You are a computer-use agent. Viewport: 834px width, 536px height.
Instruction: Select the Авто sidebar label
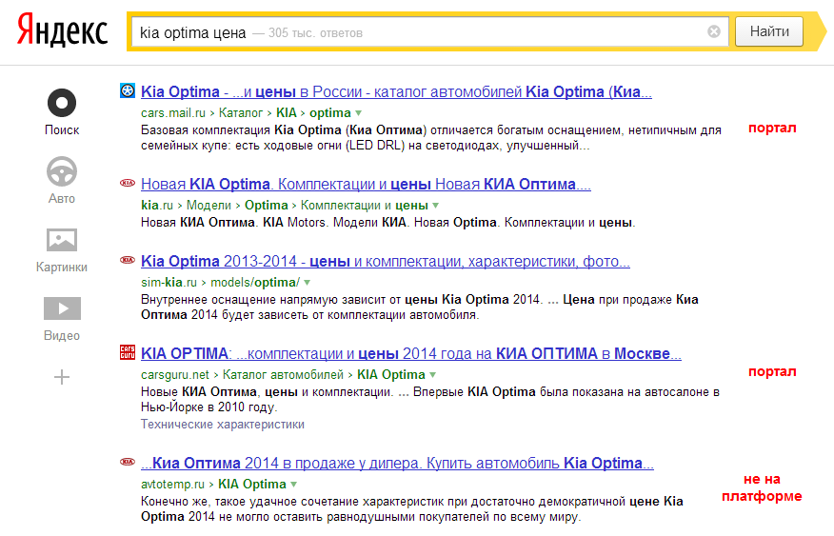[62, 198]
